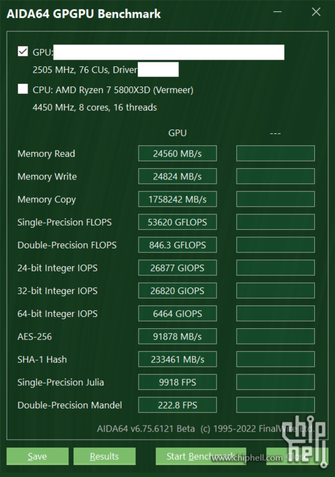Click the 26877 GIOPS result field
The image size is (335, 477).
coord(178,268)
